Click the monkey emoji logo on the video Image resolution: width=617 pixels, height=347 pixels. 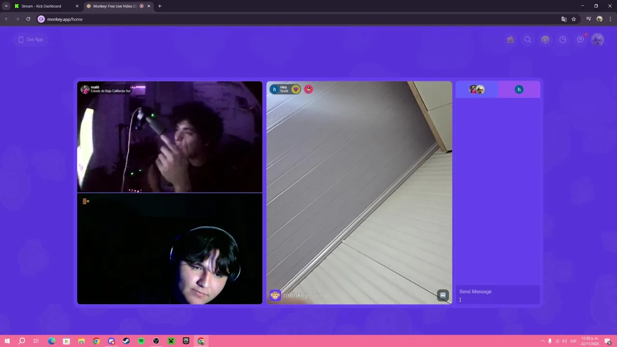coord(275,295)
